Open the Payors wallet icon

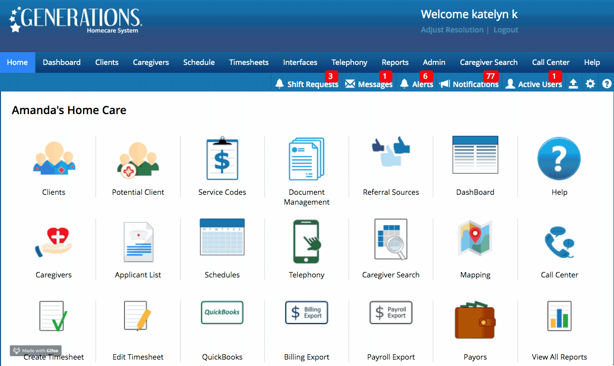tap(475, 321)
